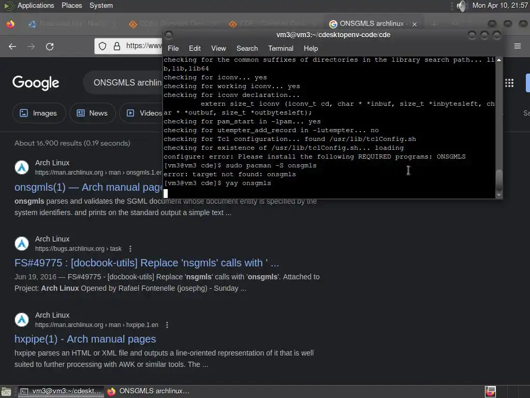Switch to the Download Nix browser tab
This screenshot has height=398, width=530.
pos(72,24)
